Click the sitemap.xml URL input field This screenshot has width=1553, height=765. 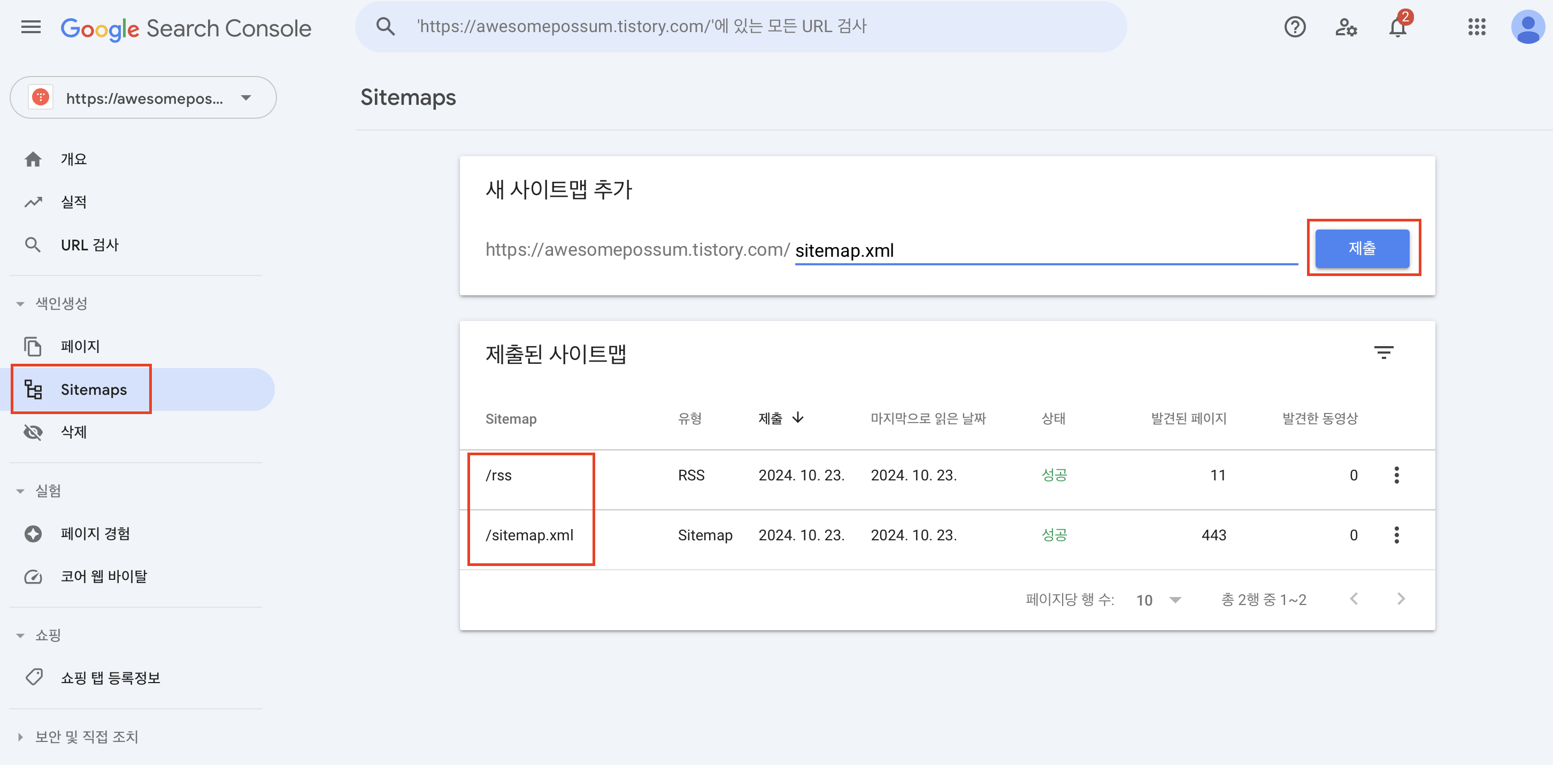(1046, 250)
